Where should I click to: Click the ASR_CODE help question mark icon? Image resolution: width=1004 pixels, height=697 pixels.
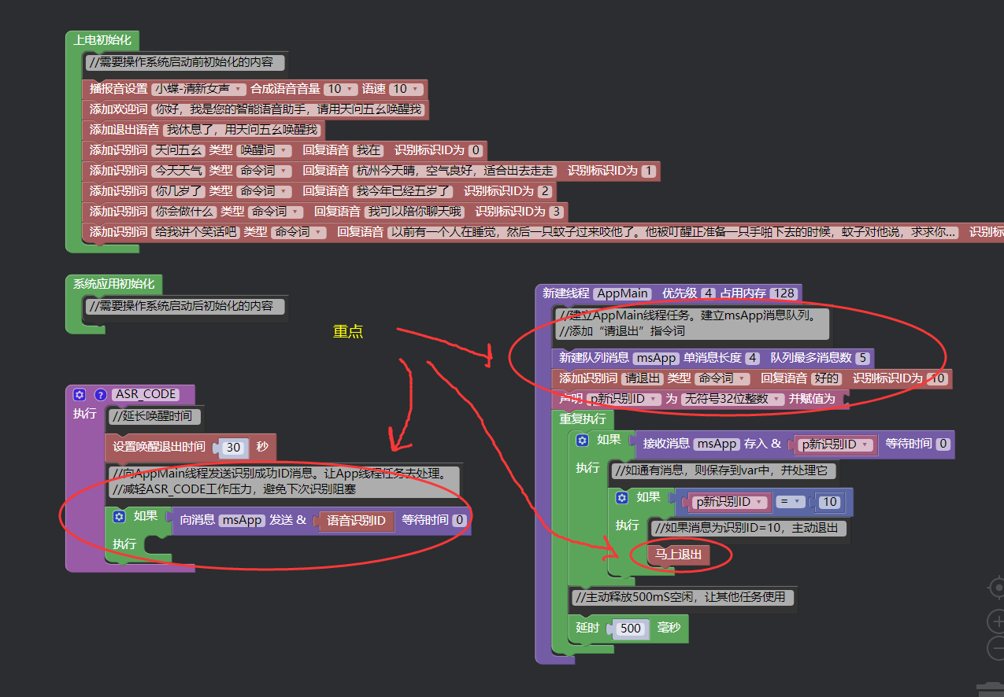[x=100, y=395]
